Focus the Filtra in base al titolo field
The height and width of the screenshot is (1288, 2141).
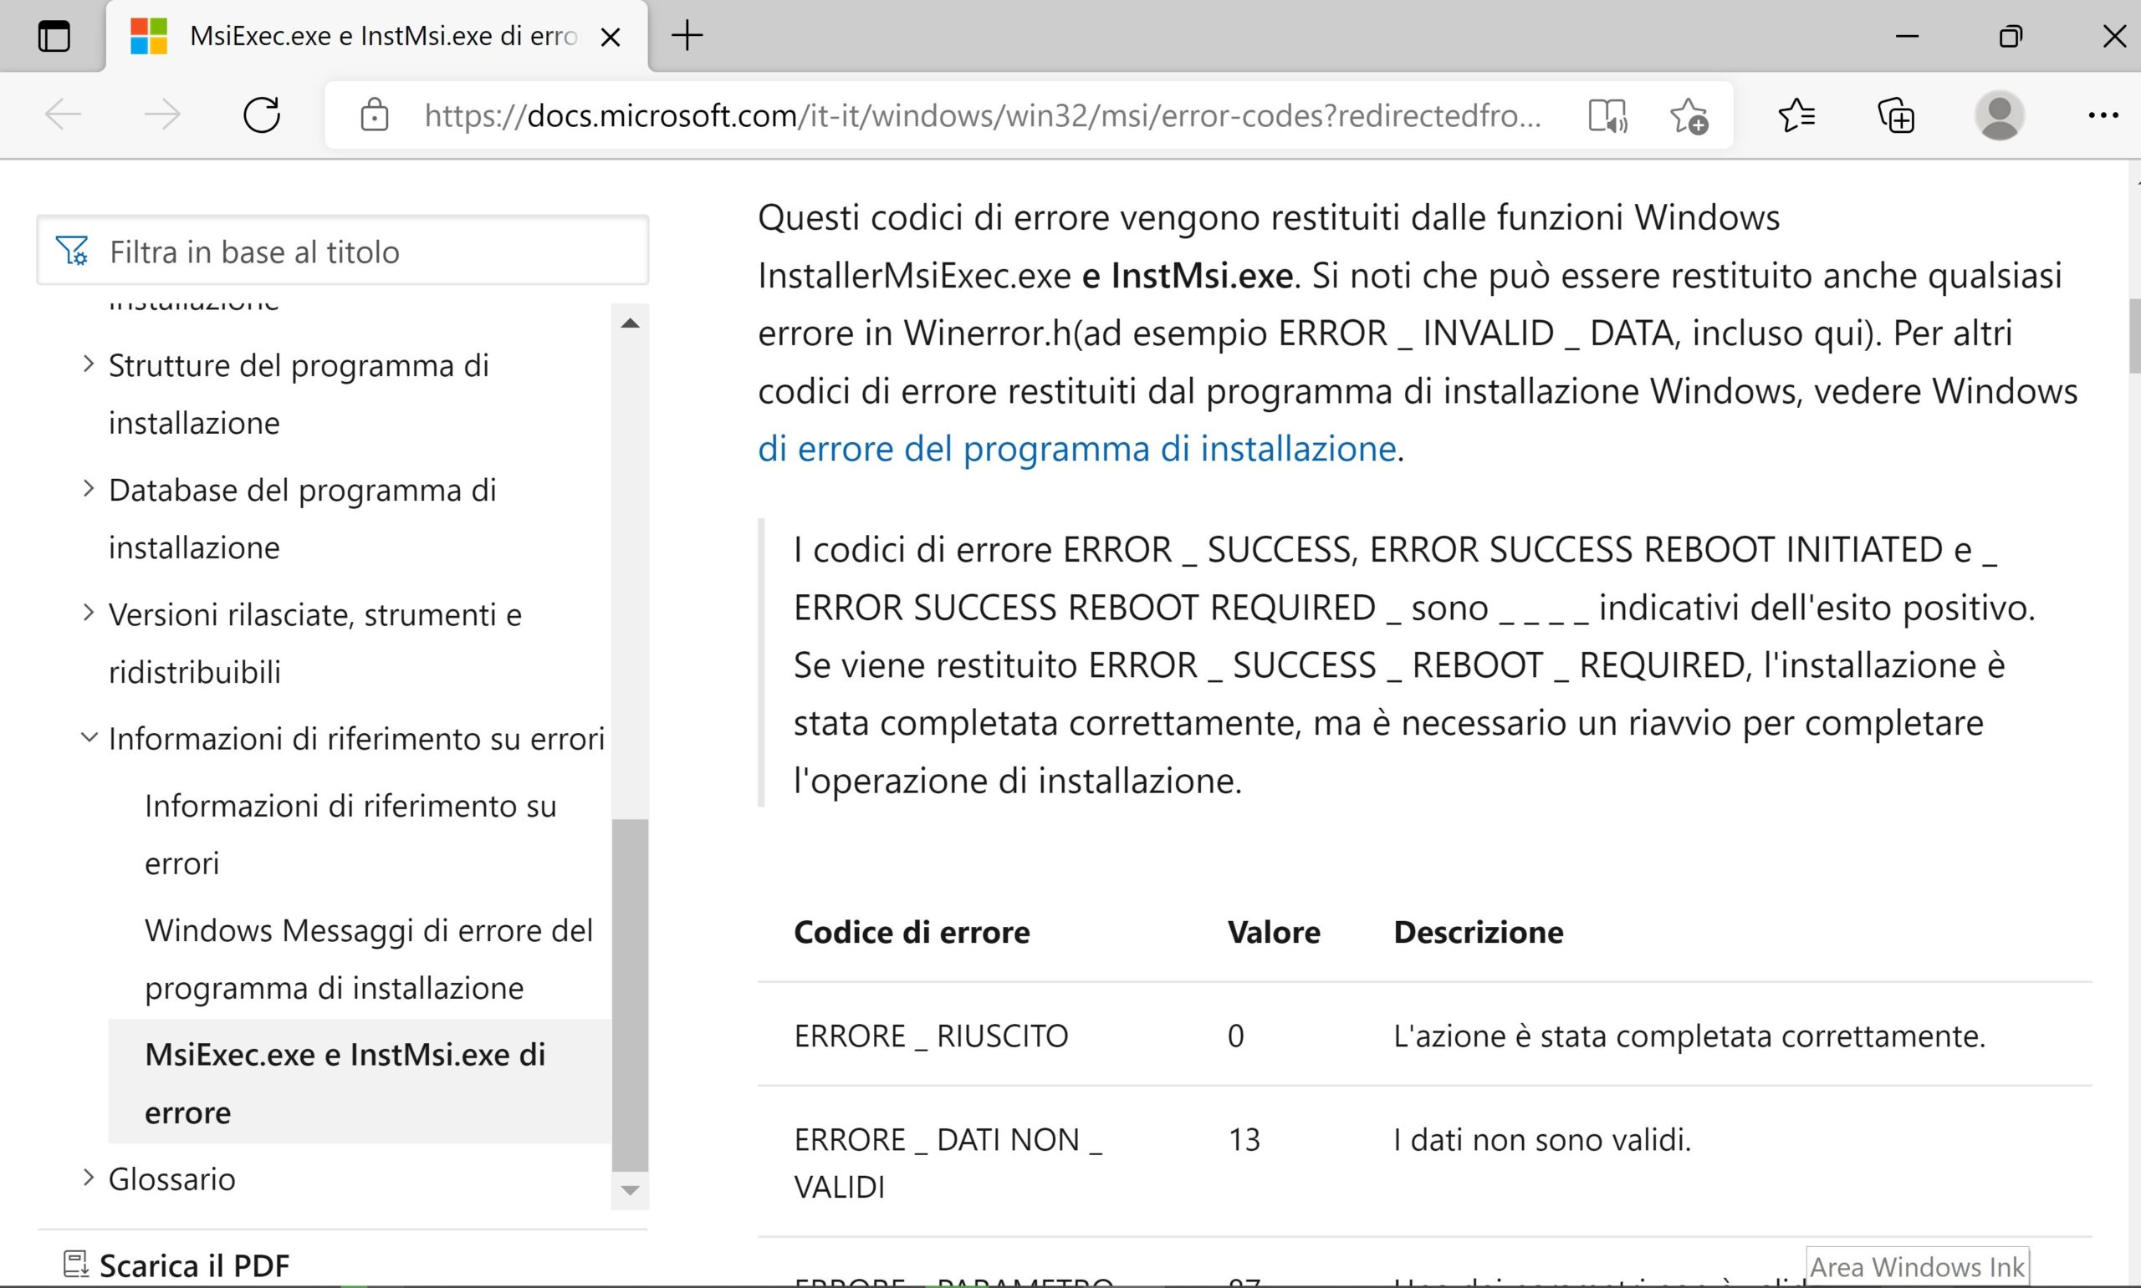[343, 251]
